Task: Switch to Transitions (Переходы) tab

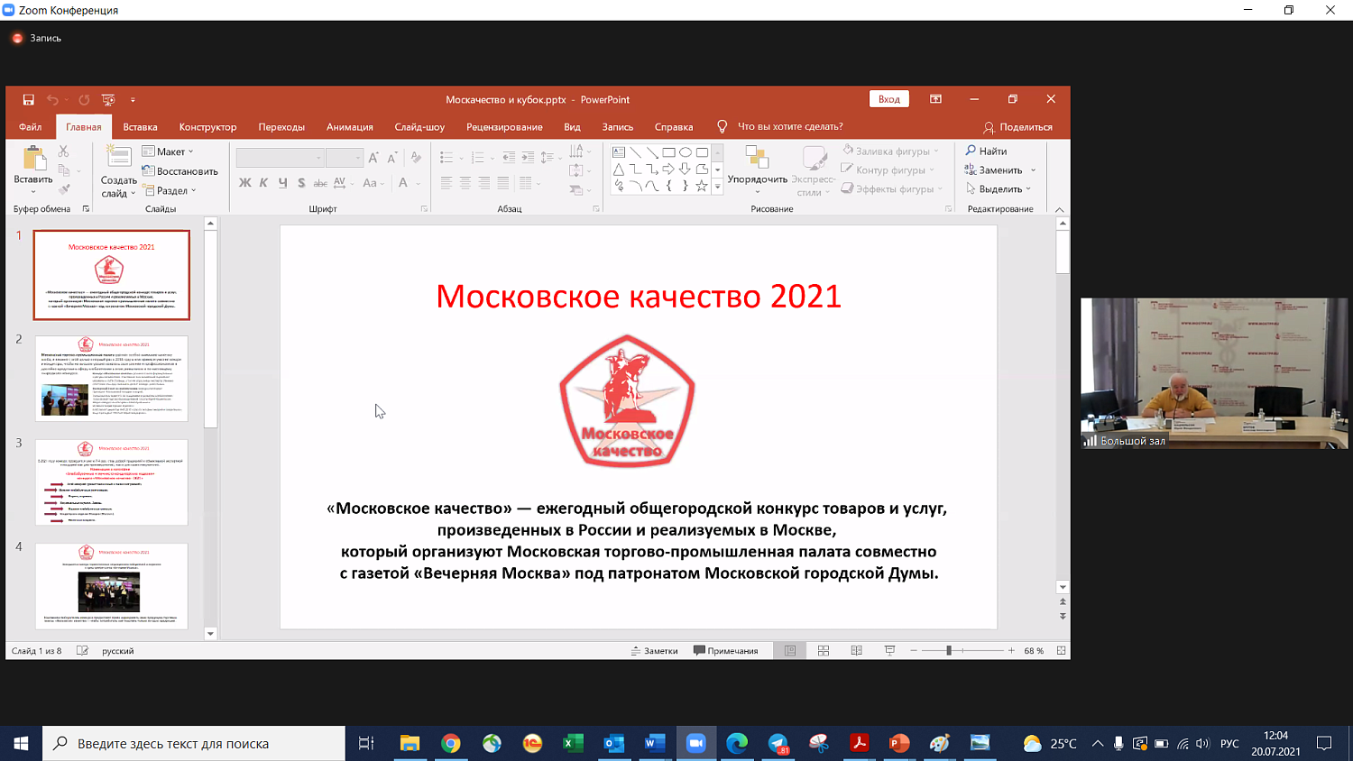Action: pyautogui.click(x=281, y=127)
